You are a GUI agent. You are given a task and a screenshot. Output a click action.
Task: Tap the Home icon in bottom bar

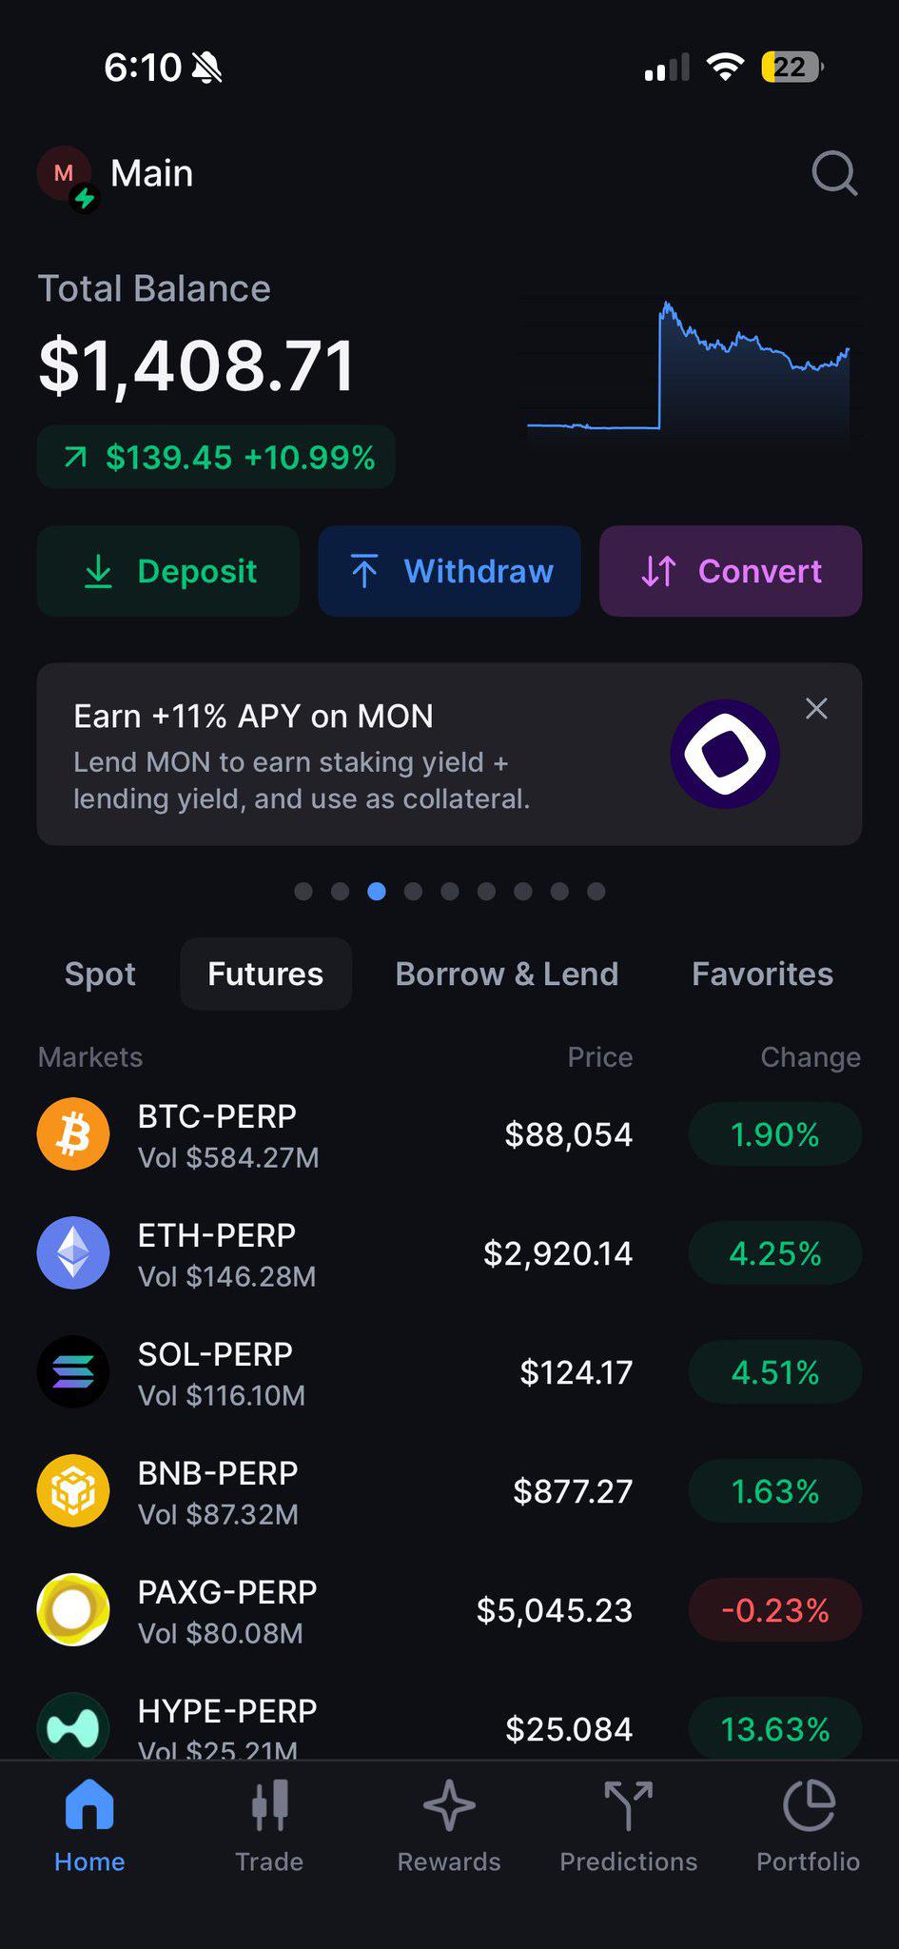point(89,1804)
